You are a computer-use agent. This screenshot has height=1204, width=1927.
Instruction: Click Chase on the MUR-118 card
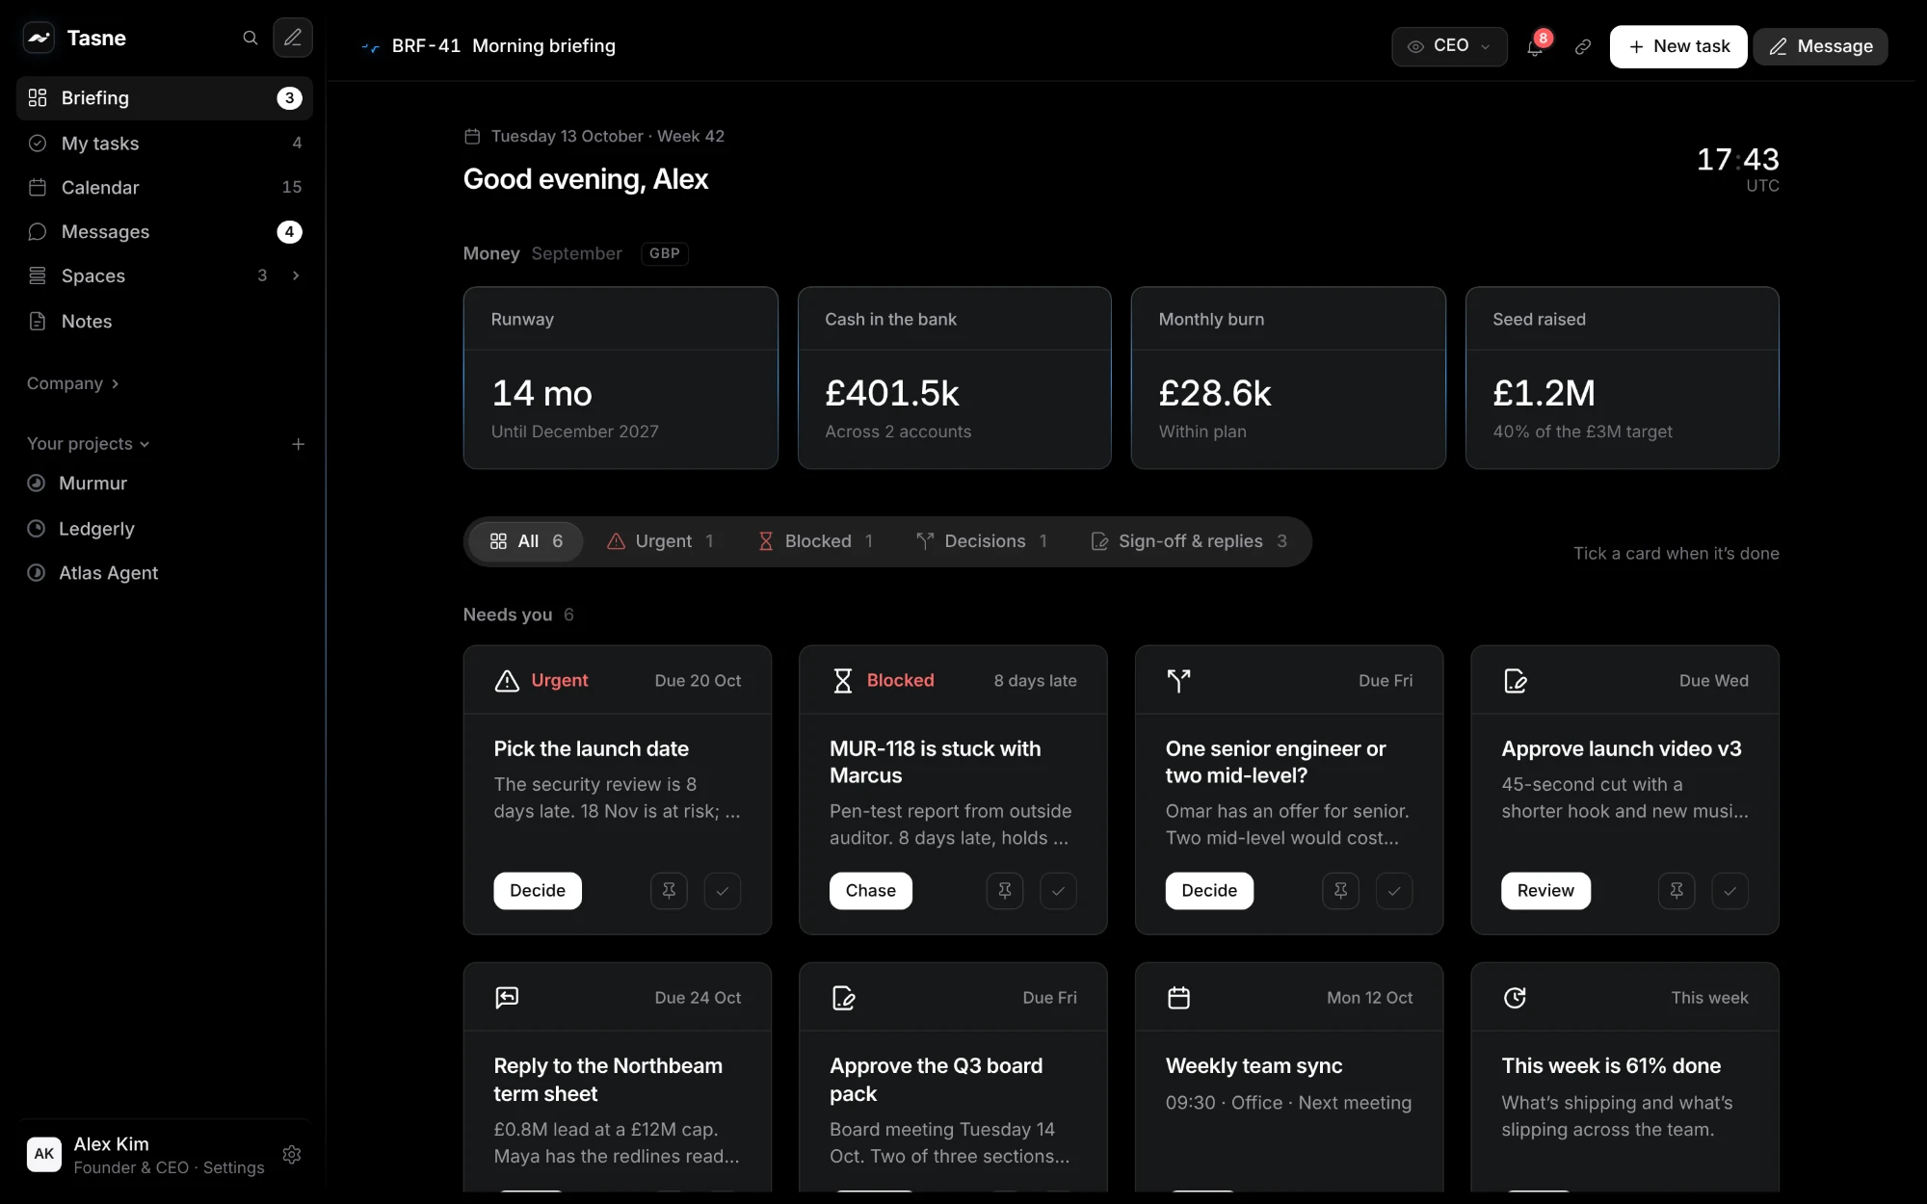(x=871, y=891)
